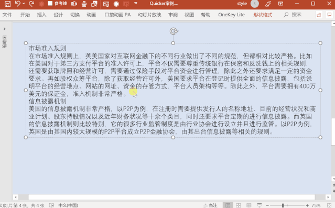The image size is (335, 208).
Task: Click the horizontal scrollbar track
Action: click(x=171, y=197)
